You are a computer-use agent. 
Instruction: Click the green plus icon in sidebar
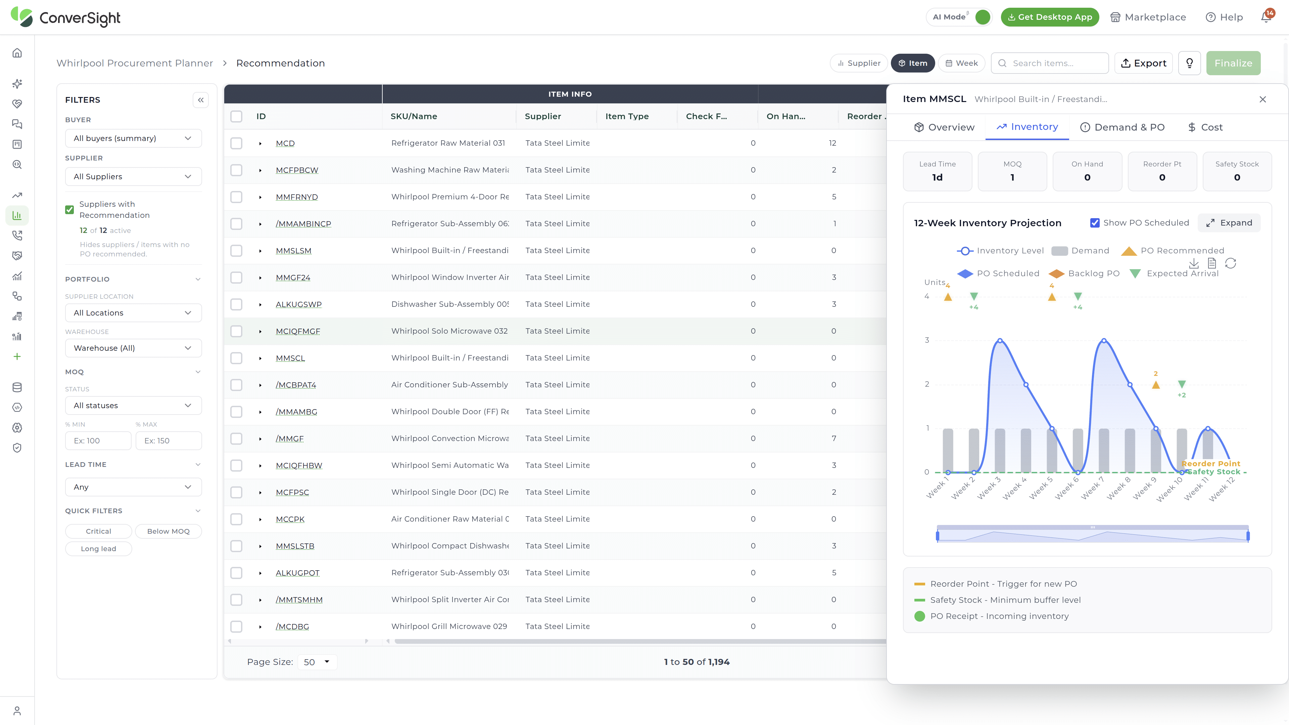click(17, 356)
